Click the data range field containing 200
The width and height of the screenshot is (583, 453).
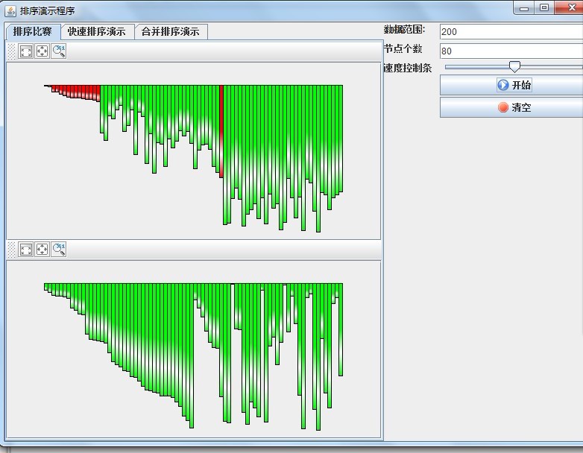pyautogui.click(x=511, y=31)
